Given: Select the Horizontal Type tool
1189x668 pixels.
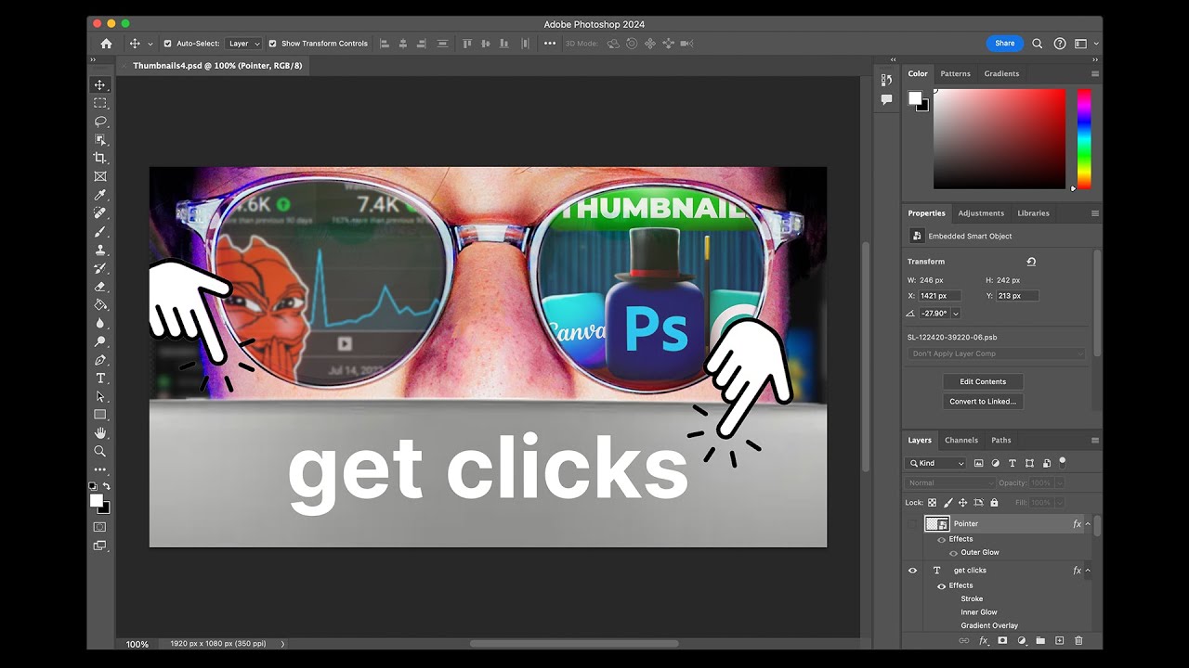Looking at the screenshot, I should [x=100, y=379].
